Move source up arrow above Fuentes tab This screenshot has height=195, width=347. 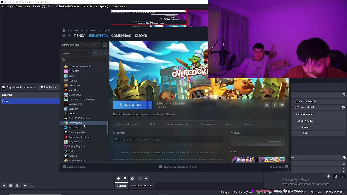tap(140, 178)
